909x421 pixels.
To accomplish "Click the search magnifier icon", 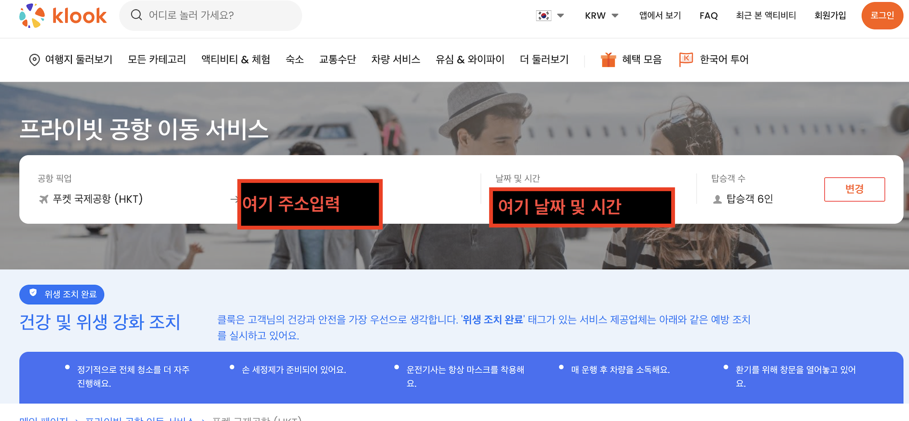I will coord(136,15).
